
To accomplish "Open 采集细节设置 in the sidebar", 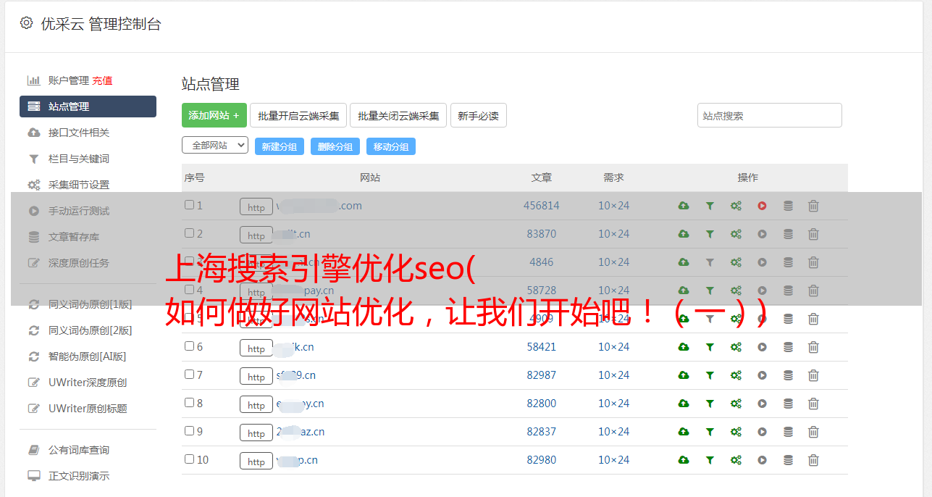I will point(79,185).
